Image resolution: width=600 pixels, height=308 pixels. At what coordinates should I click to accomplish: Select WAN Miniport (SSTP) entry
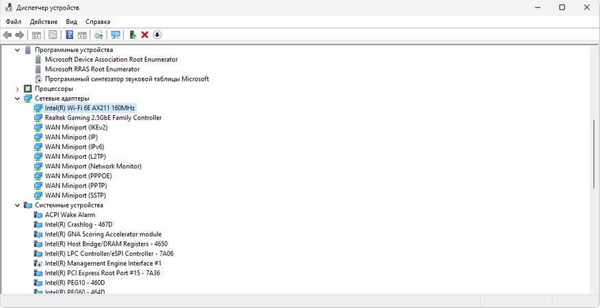pyautogui.click(x=75, y=196)
